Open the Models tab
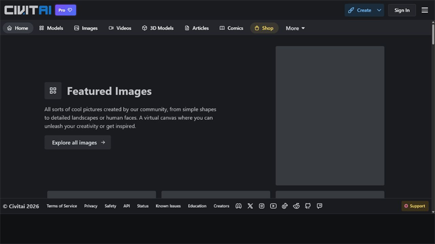435x244 pixels. pyautogui.click(x=51, y=28)
